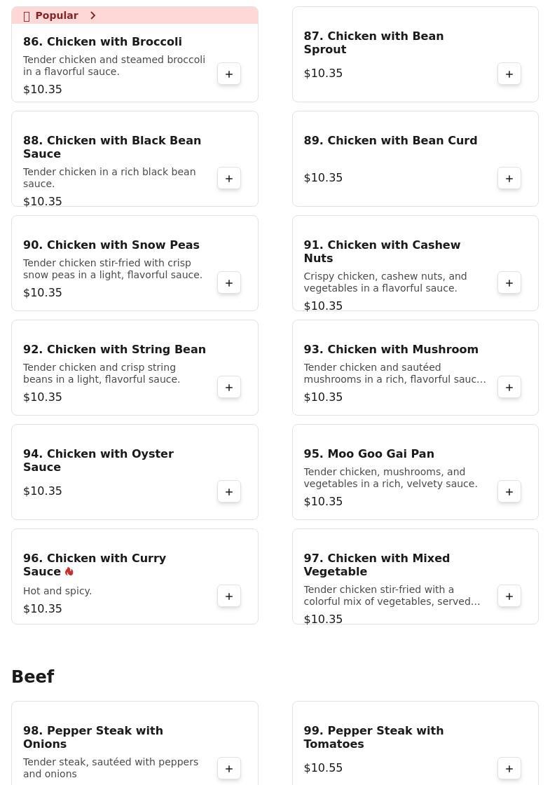Open the Popular label on item 86
This screenshot has height=785, width=550.
click(x=56, y=15)
